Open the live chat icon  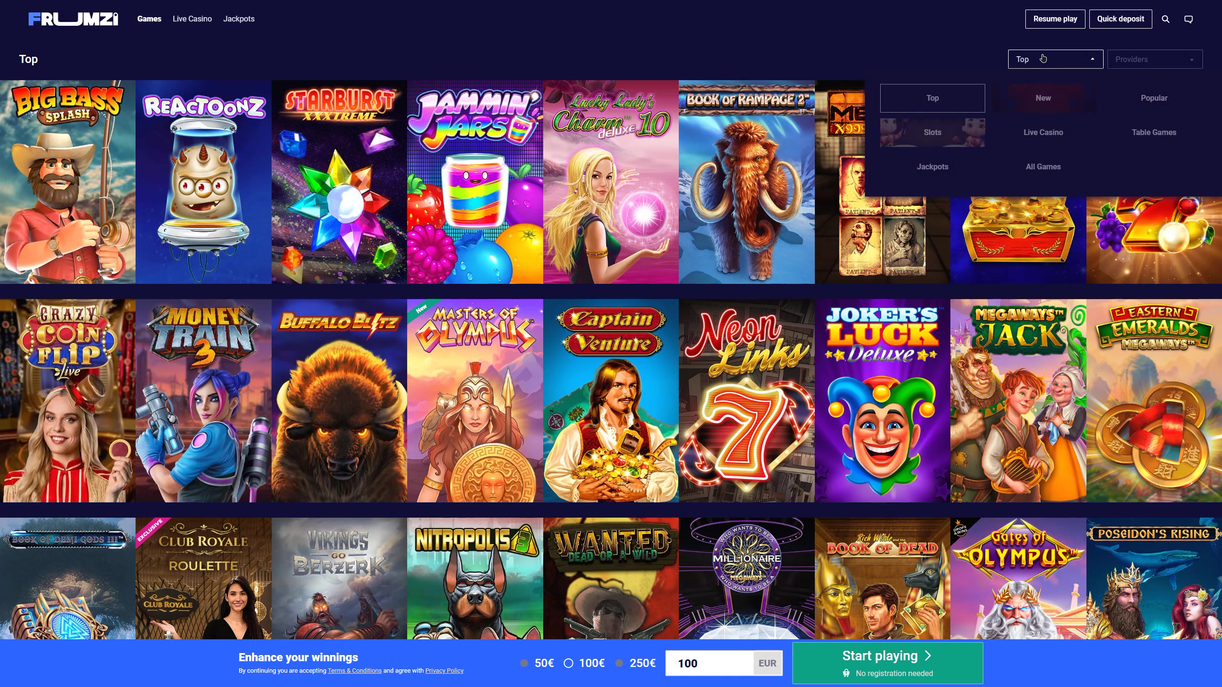[x=1189, y=19]
